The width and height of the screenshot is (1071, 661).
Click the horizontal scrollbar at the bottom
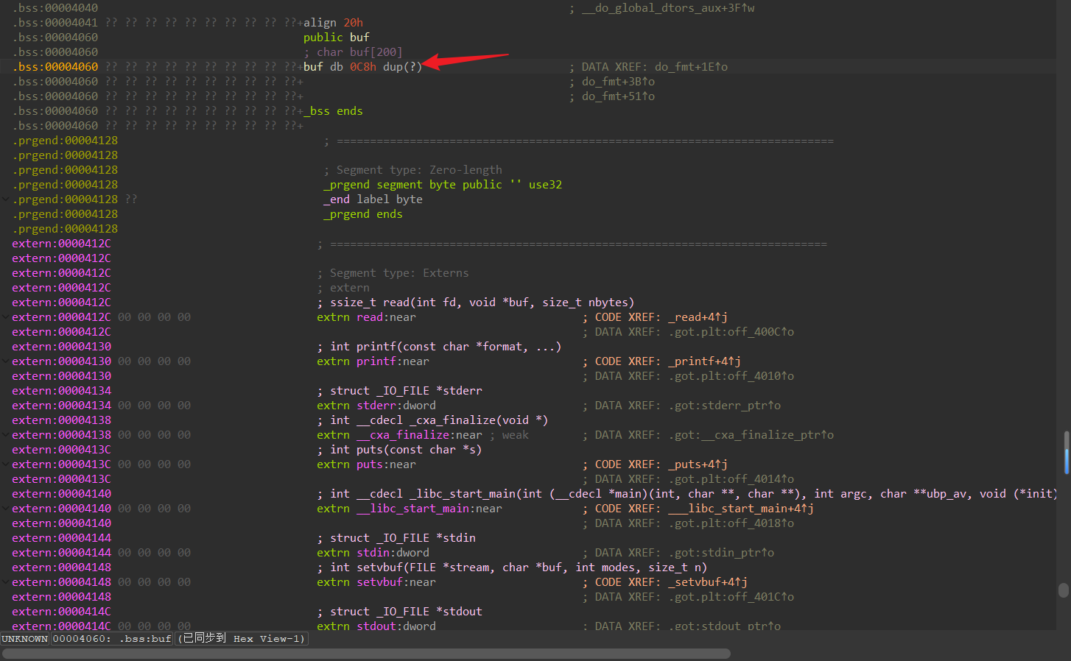(x=366, y=654)
